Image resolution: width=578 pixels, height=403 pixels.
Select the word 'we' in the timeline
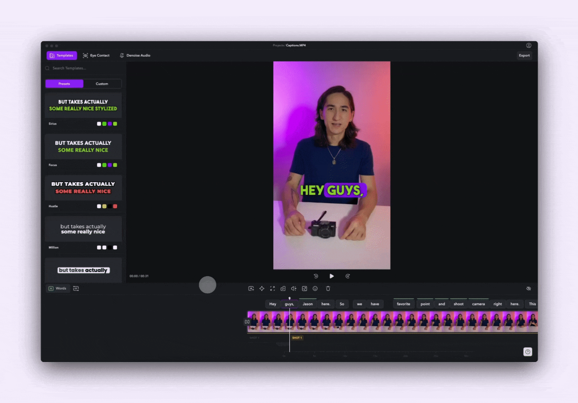click(x=359, y=304)
